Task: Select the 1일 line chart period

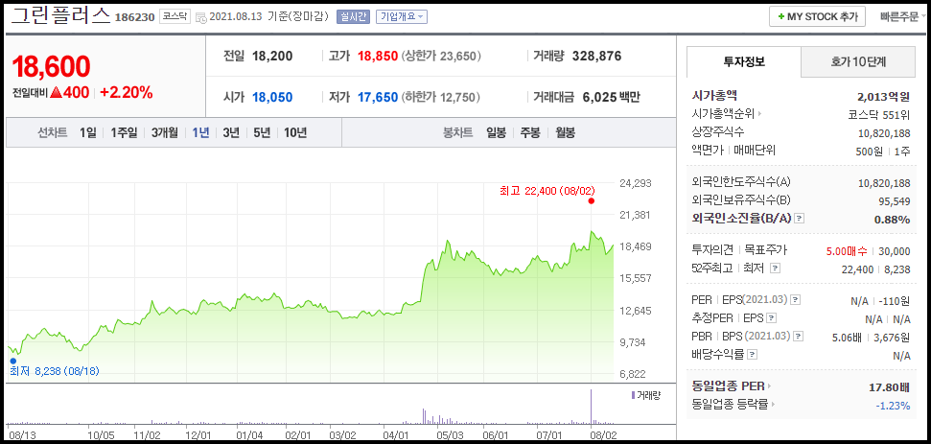Action: (x=87, y=132)
